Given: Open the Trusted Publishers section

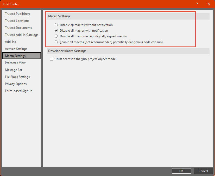Looking at the screenshot, I should tap(17, 13).
